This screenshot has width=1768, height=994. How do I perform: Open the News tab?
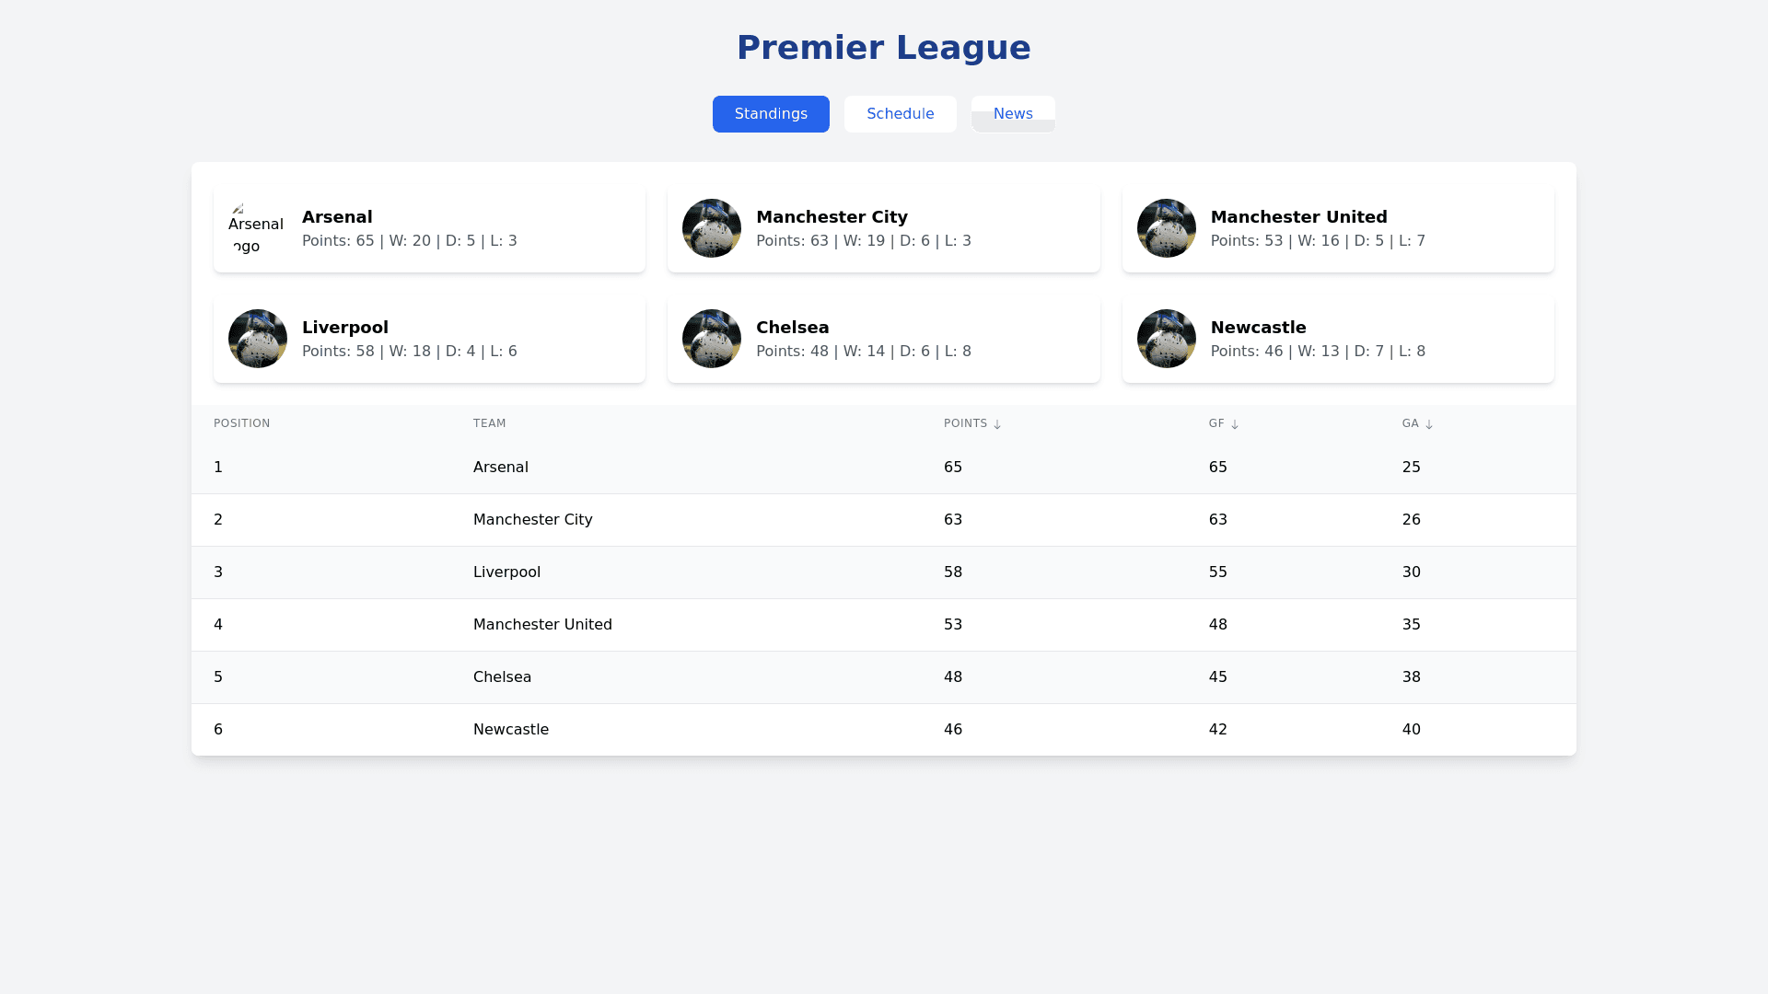coord(1013,113)
